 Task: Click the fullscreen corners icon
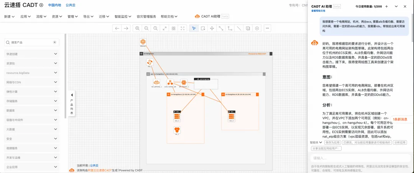182,28
